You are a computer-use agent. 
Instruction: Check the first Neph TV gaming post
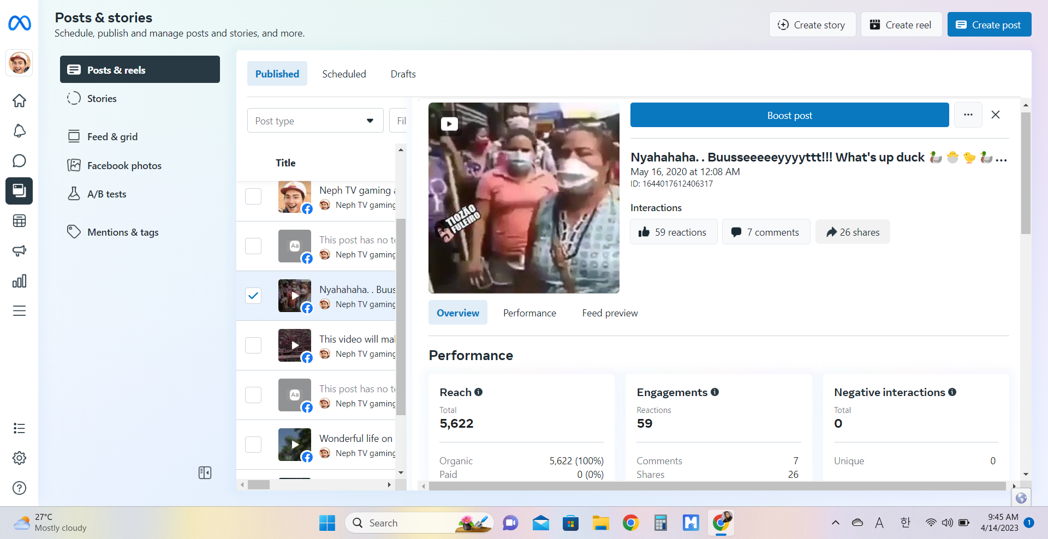pos(253,196)
